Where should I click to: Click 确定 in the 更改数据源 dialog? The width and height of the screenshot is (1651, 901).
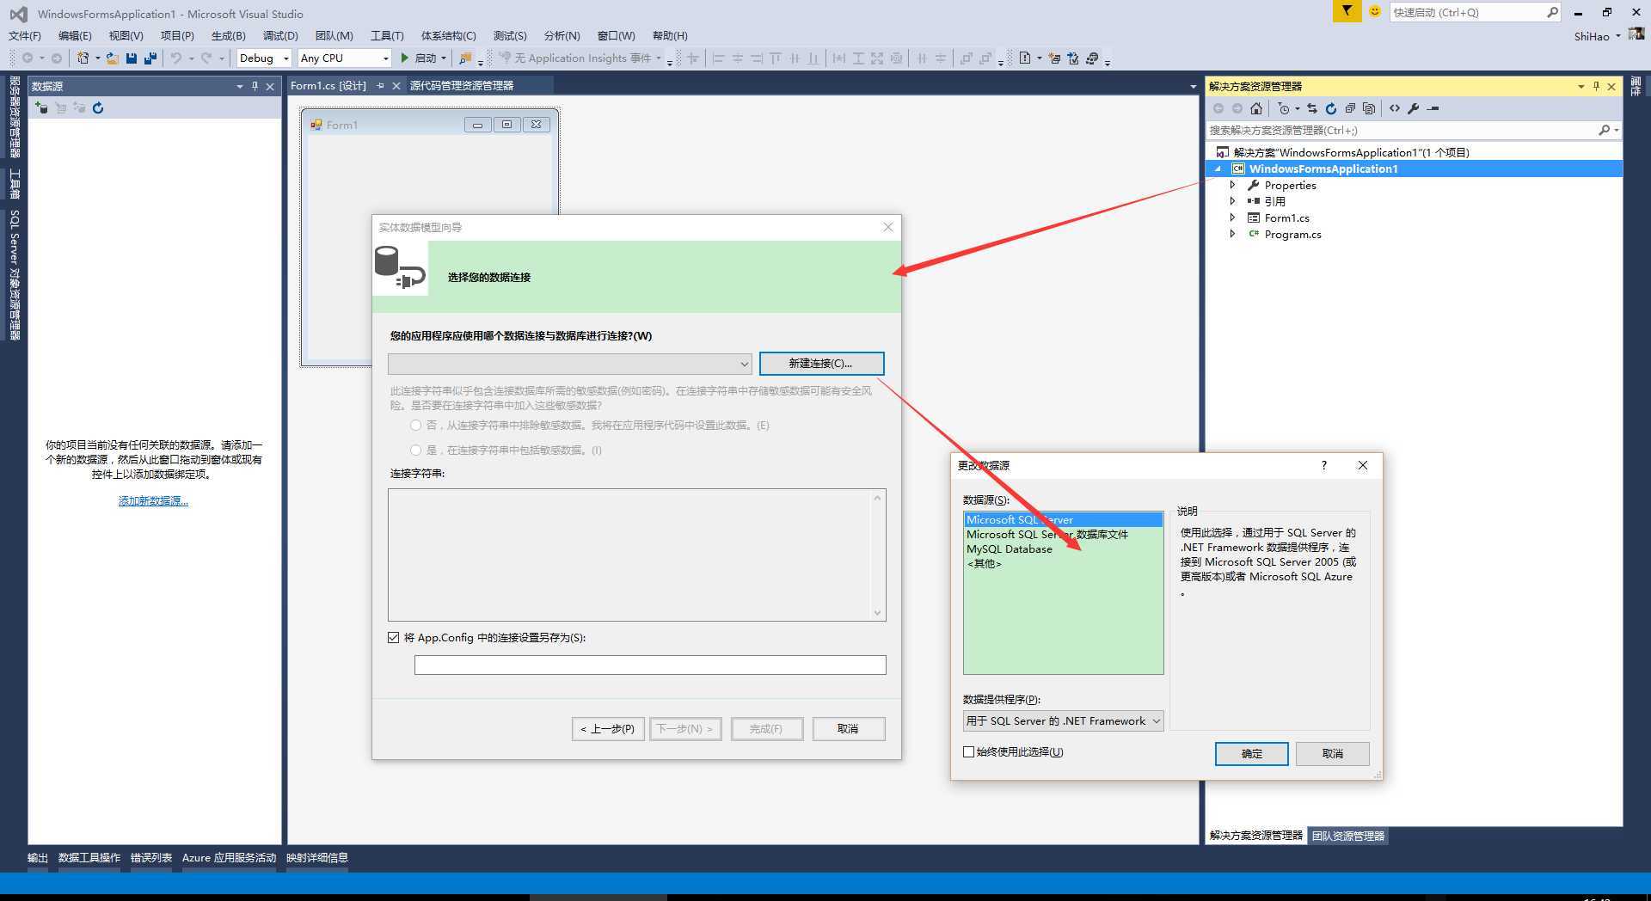click(x=1252, y=754)
